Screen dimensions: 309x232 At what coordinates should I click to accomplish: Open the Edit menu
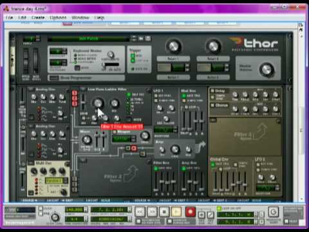(22, 17)
